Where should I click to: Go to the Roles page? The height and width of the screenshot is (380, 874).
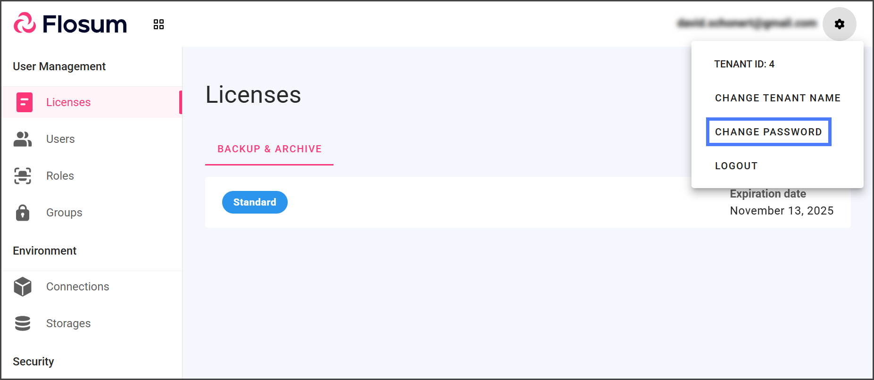60,176
